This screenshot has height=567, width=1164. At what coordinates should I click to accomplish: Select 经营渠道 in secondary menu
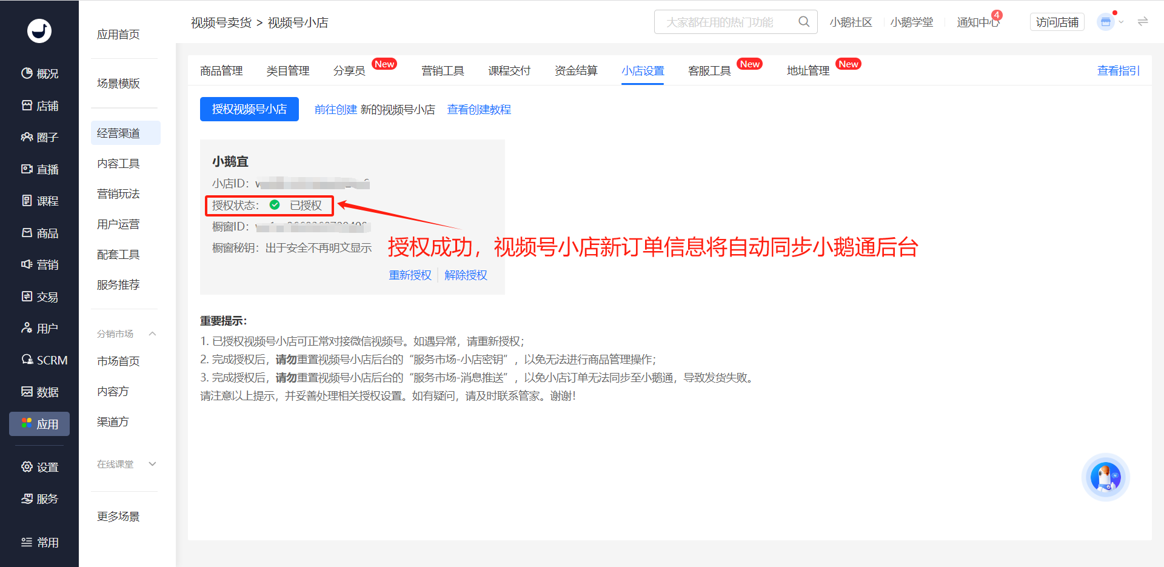click(125, 133)
